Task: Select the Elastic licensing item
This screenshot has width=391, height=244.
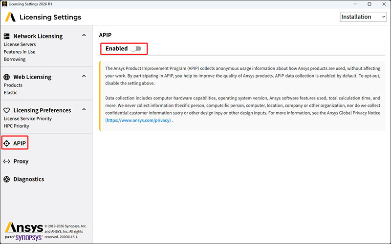Action: tap(11, 93)
